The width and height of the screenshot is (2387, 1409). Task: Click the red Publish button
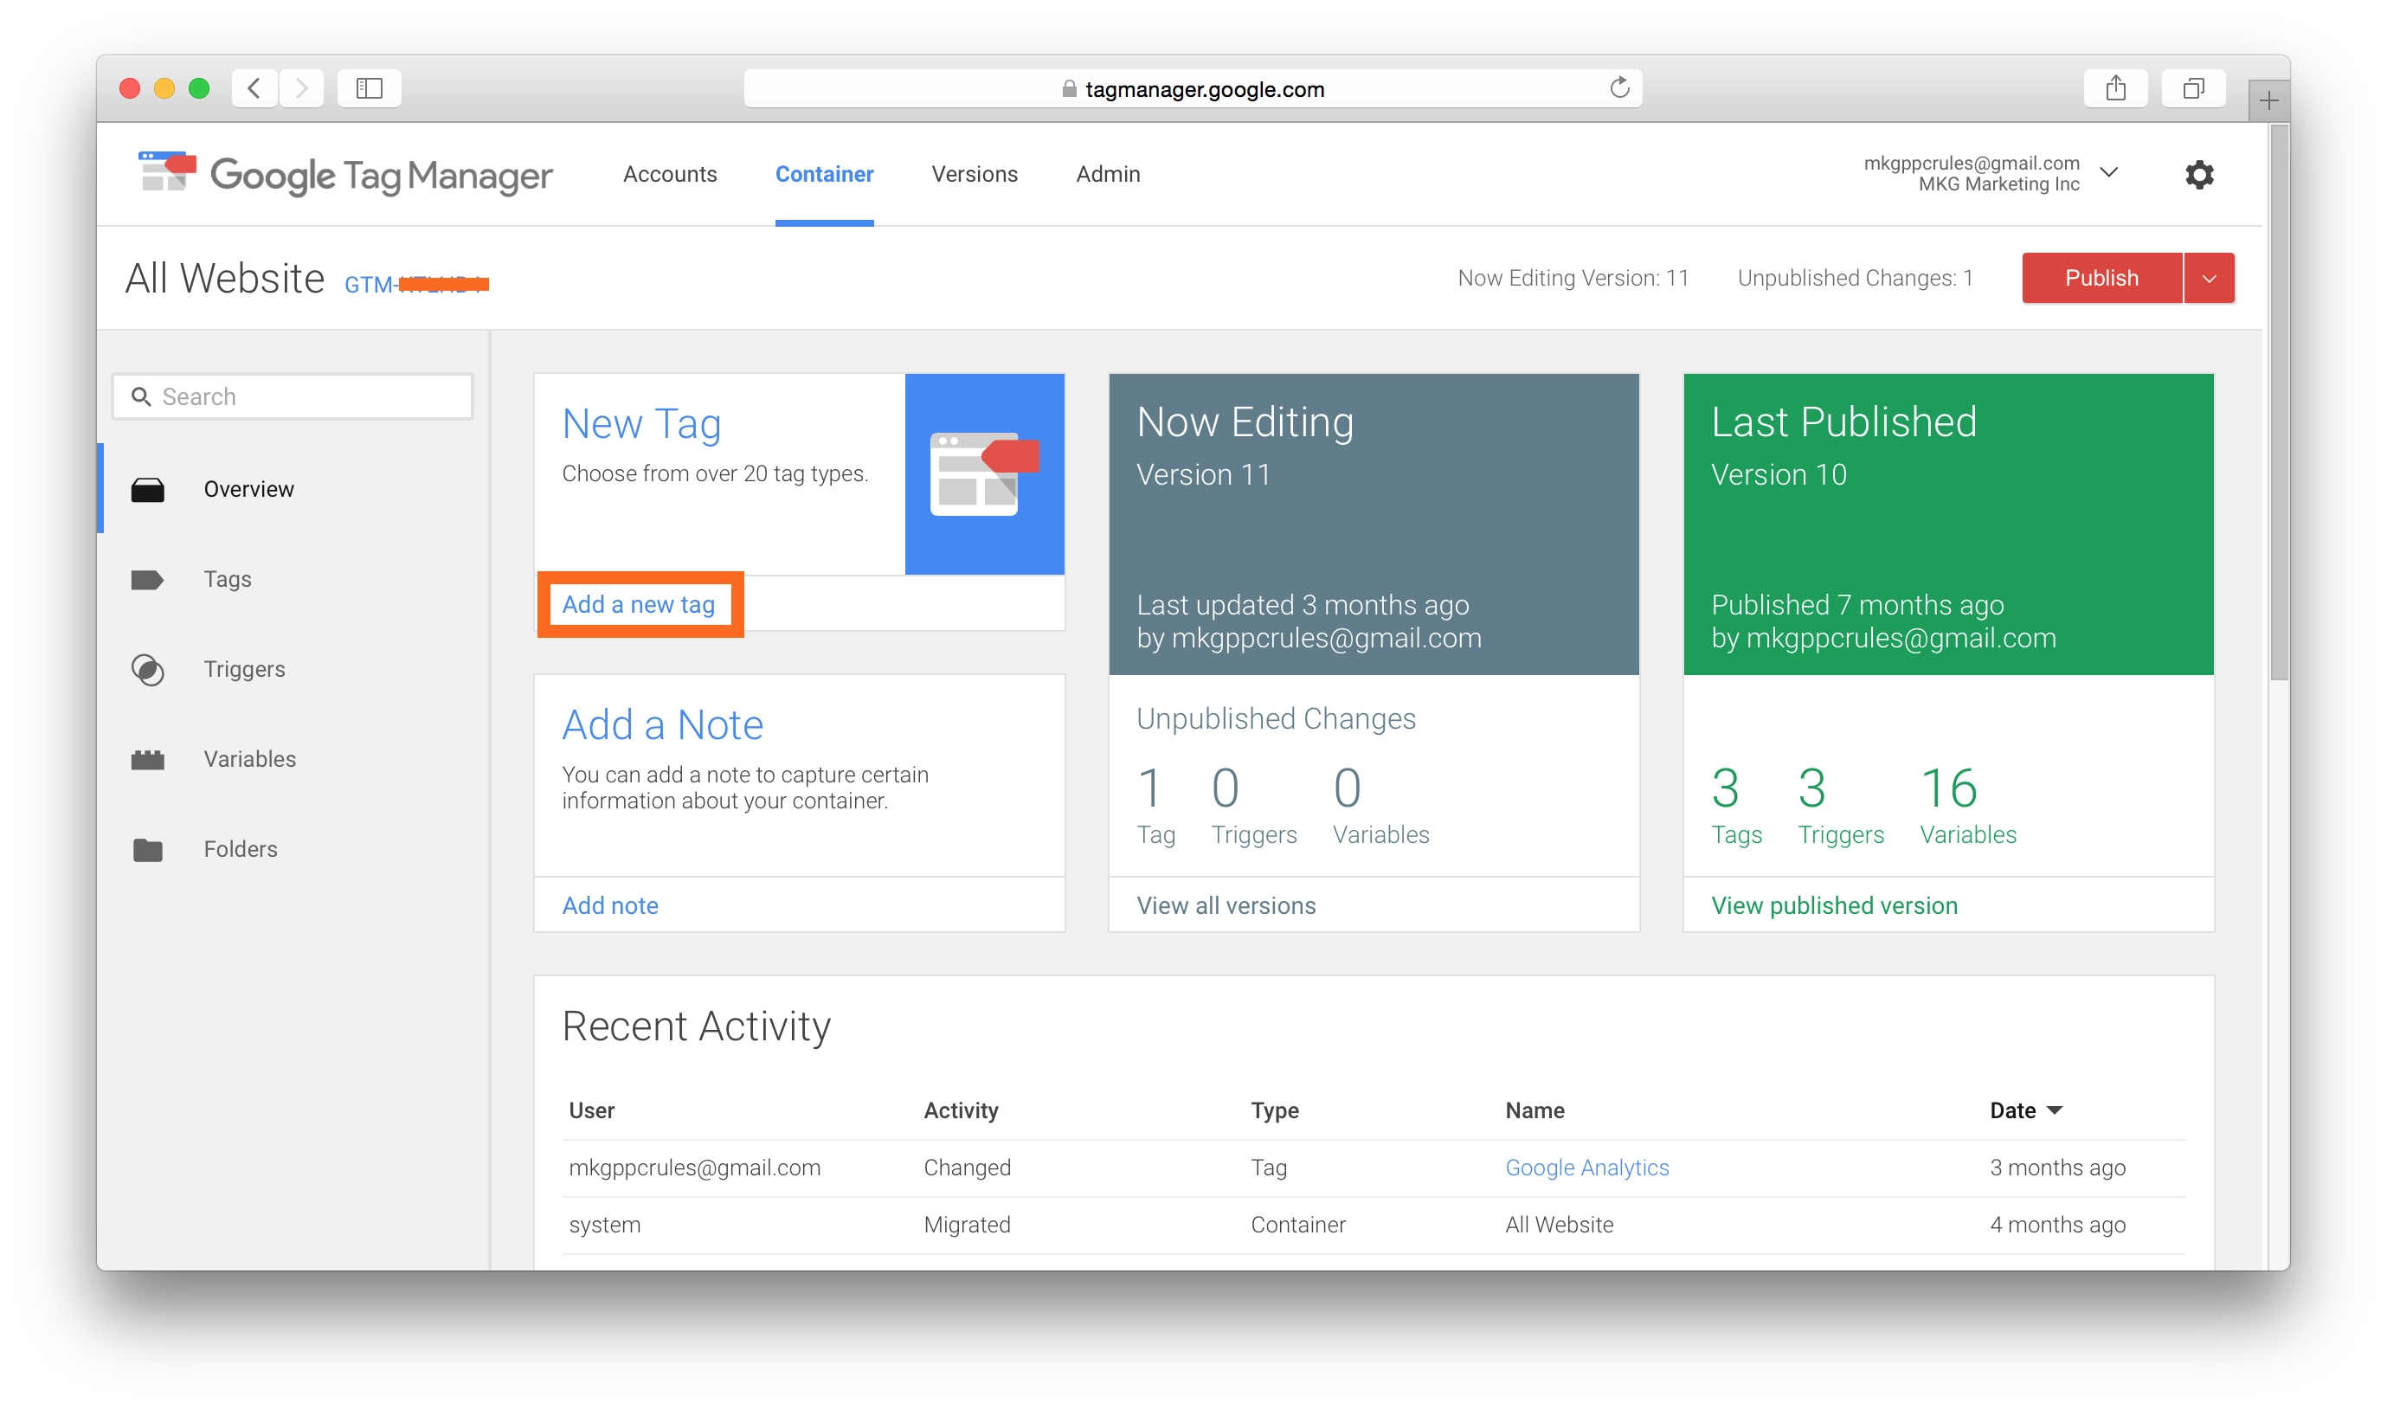2101,278
